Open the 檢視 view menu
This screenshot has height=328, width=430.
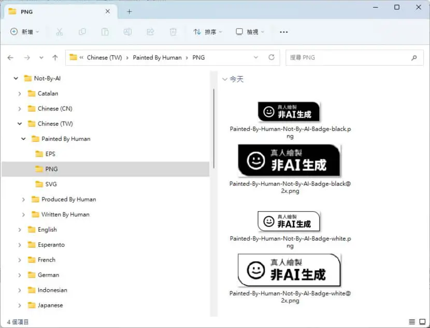point(250,32)
